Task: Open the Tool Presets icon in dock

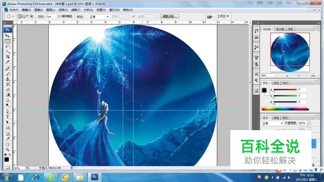Action: click(256, 47)
